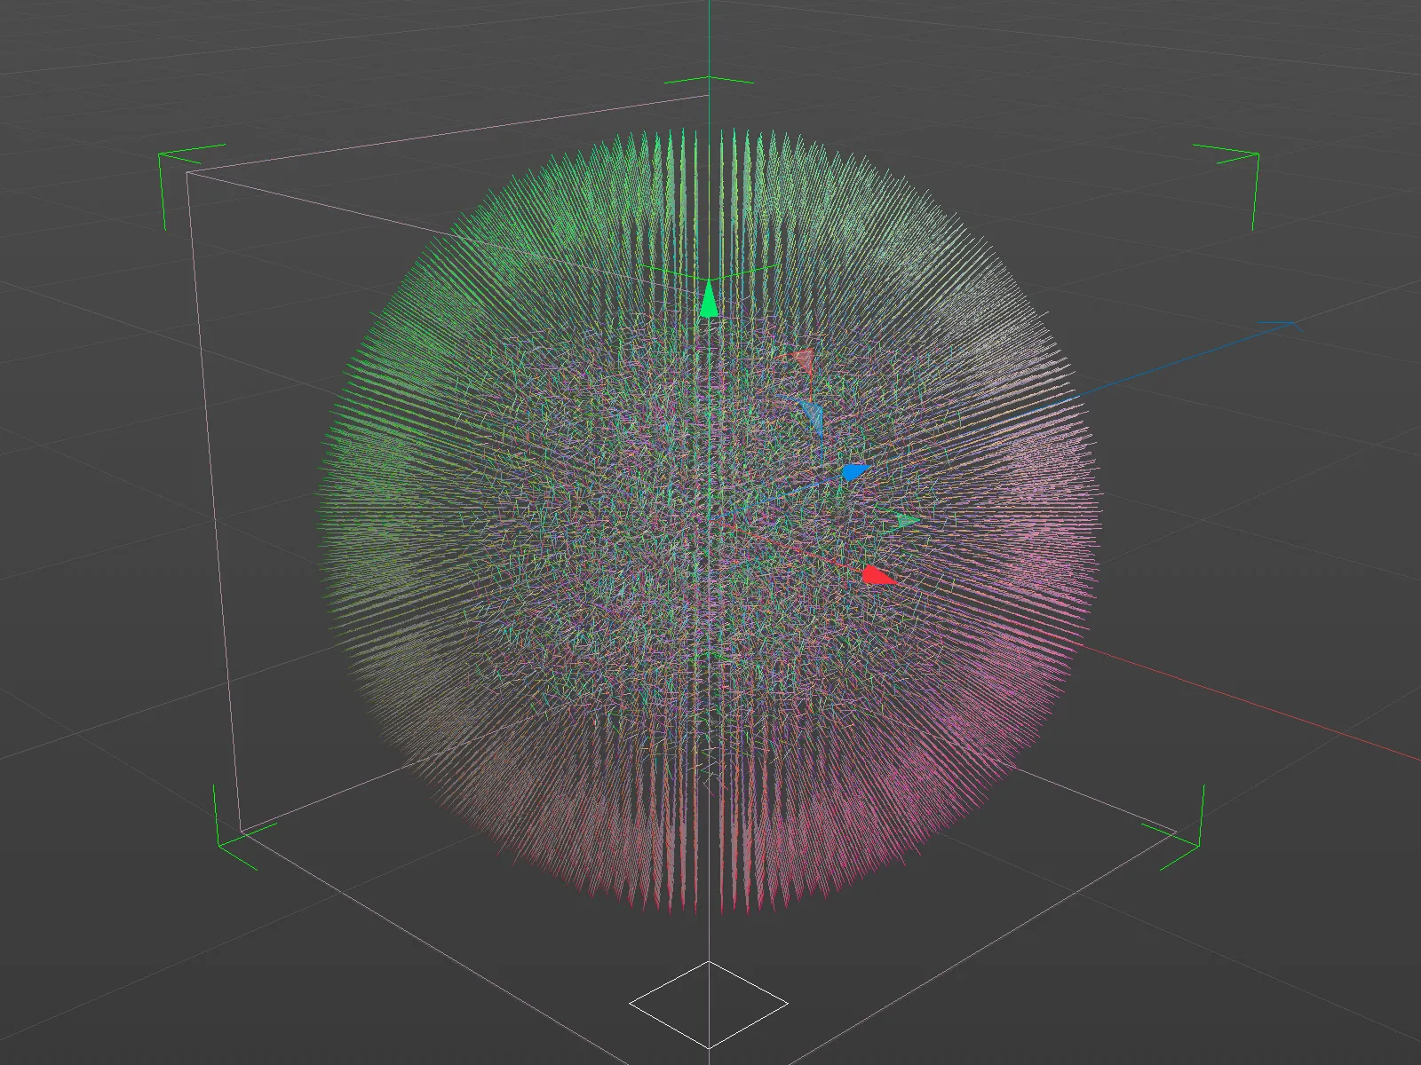Viewport: 1421px width, 1065px height.
Task: Click the green corner bracket at upper left
Action: (191, 185)
